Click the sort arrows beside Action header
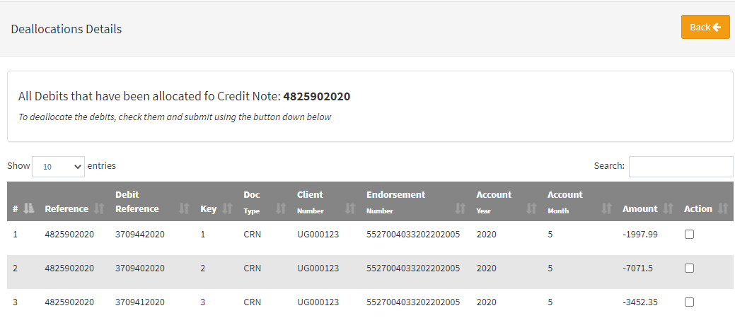Screen dimensions: 735x325 [x=722, y=208]
